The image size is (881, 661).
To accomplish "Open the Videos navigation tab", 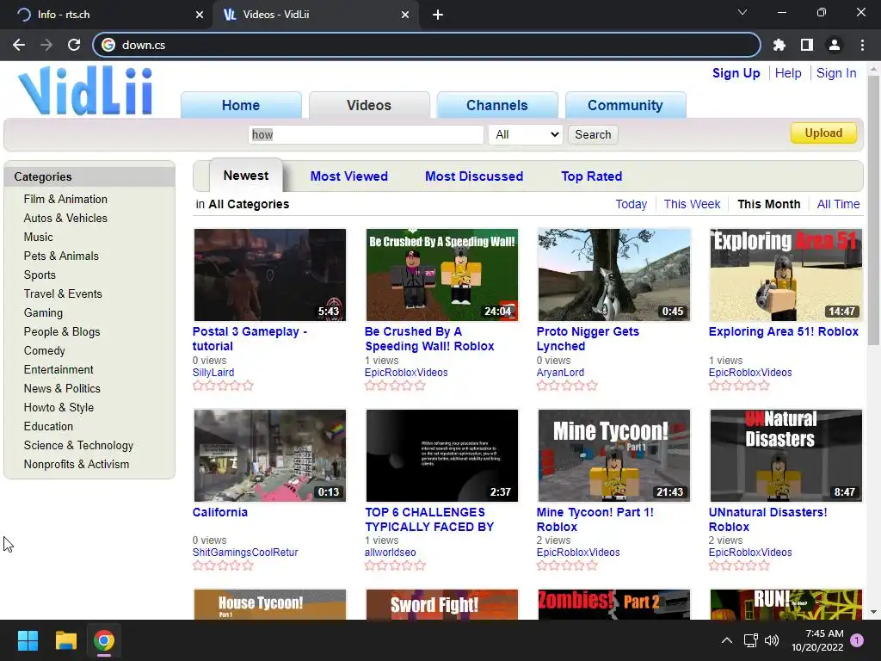I will point(369,105).
